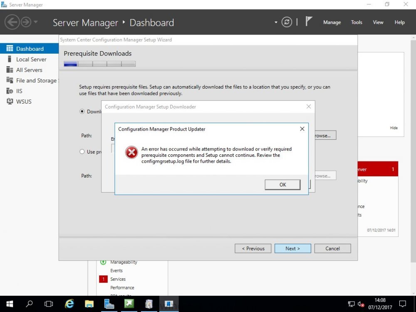Image resolution: width=416 pixels, height=312 pixels.
Task: Click the Local Server icon in sidebar
Action: (10, 59)
